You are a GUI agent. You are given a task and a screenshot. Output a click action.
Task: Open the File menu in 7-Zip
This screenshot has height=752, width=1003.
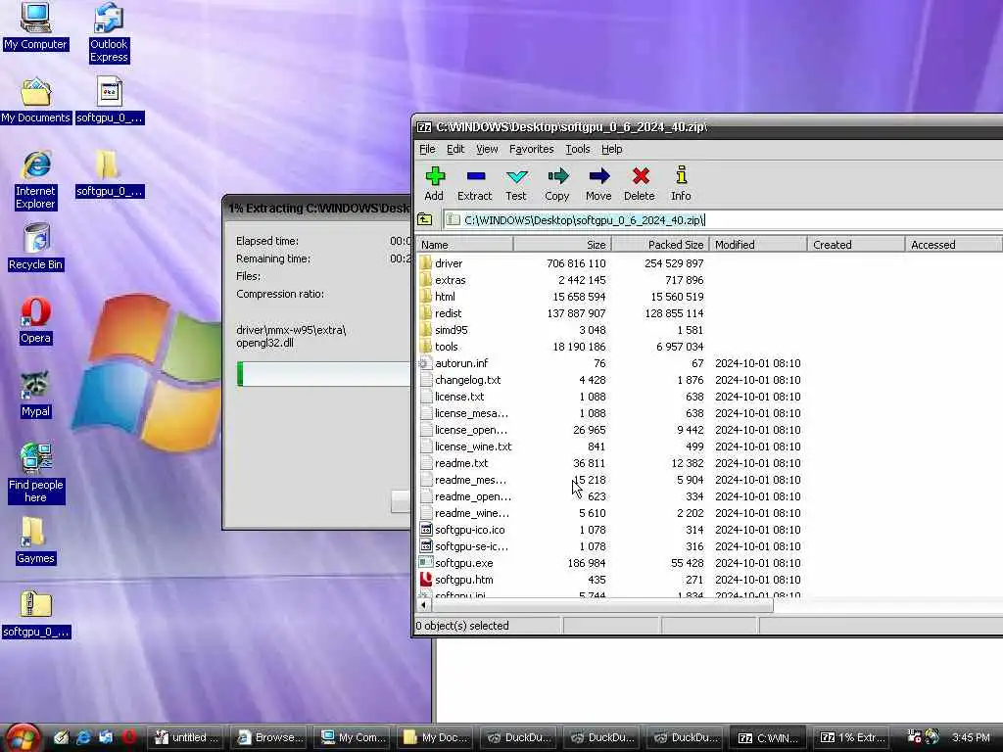click(427, 149)
